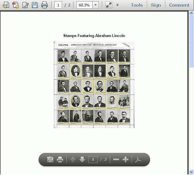Screen dimensions: 194x175
Task: Show Adobe Reader toolbar via Acrobat icon
Action: point(138,160)
